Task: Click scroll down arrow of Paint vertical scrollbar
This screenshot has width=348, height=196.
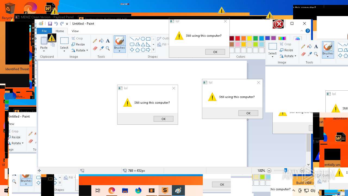Action: point(308,164)
